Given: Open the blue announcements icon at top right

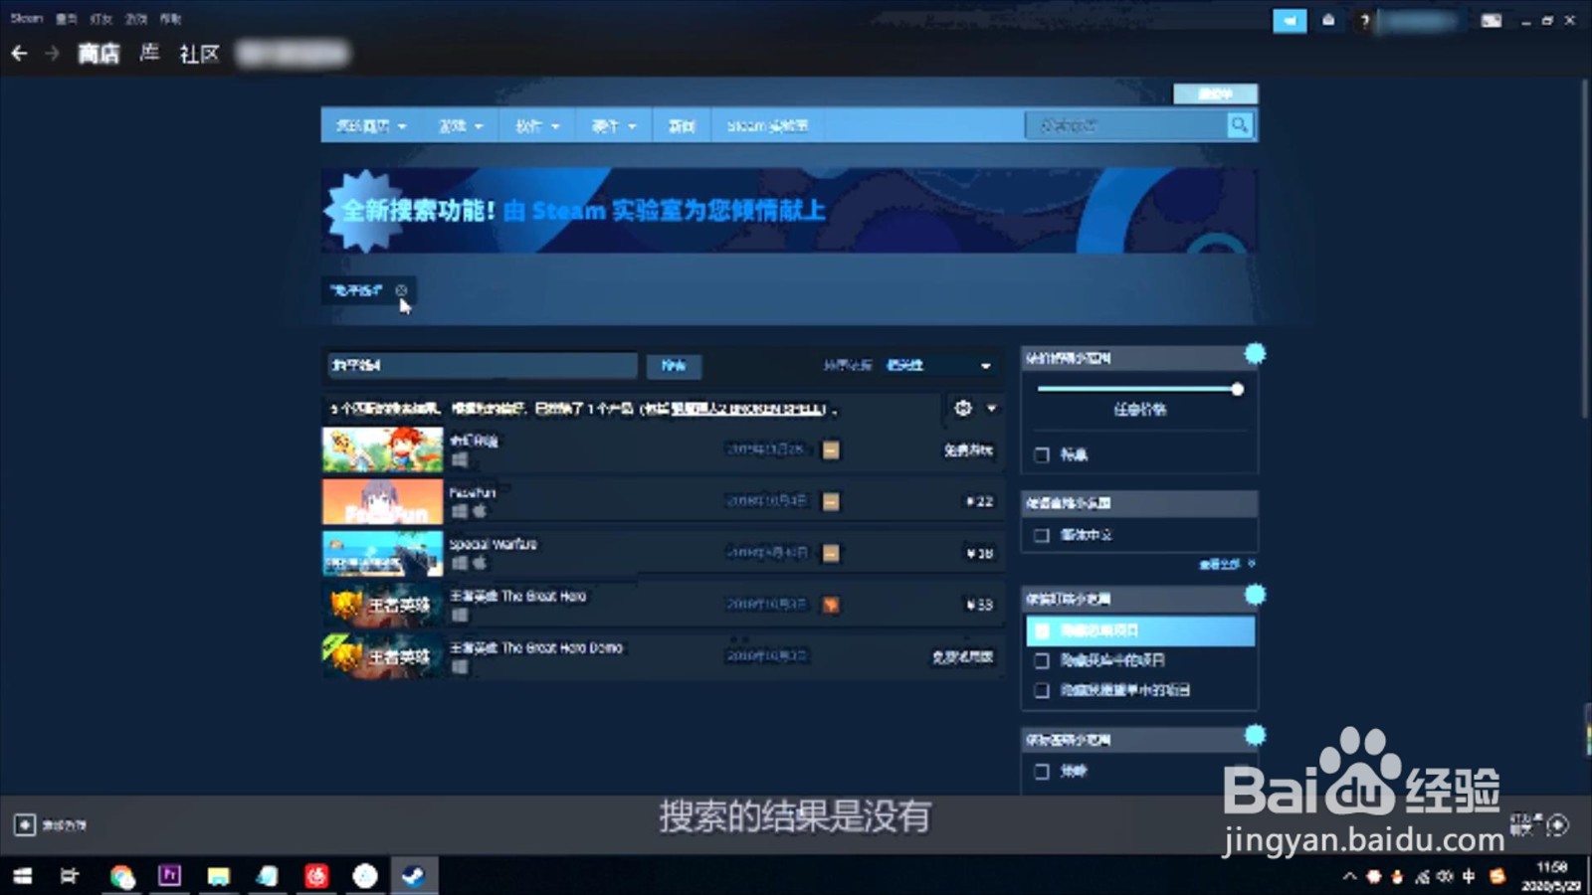Looking at the screenshot, I should click(1290, 21).
